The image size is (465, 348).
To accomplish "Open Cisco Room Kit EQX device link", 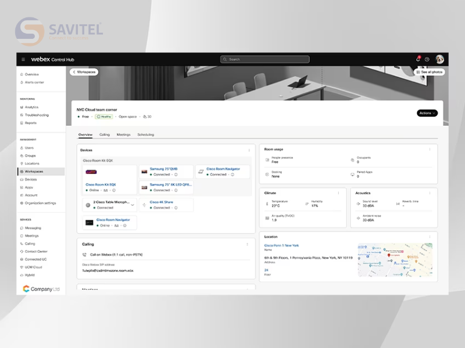I will pyautogui.click(x=101, y=184).
